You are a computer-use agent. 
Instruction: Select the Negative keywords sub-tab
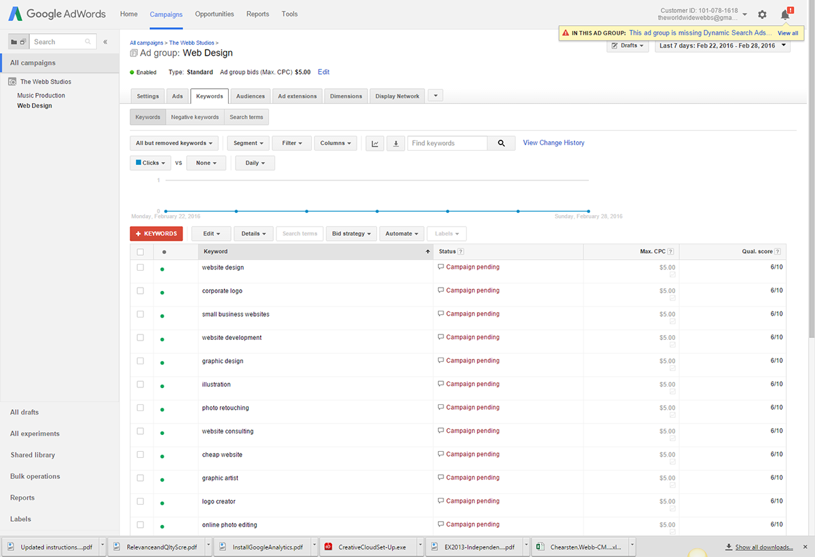[x=195, y=117]
